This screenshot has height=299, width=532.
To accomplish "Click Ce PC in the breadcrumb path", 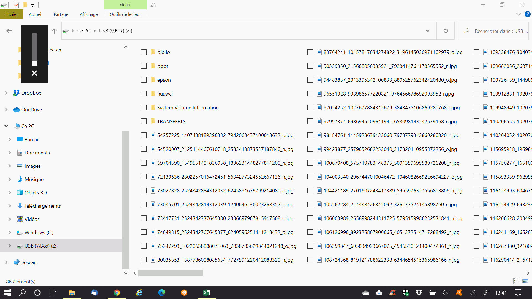I will click(x=83, y=31).
